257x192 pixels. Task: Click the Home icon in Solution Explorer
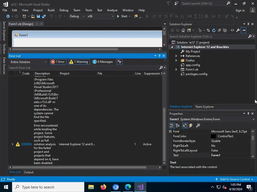pos(183,30)
